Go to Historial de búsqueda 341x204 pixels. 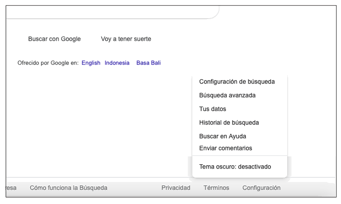(229, 123)
